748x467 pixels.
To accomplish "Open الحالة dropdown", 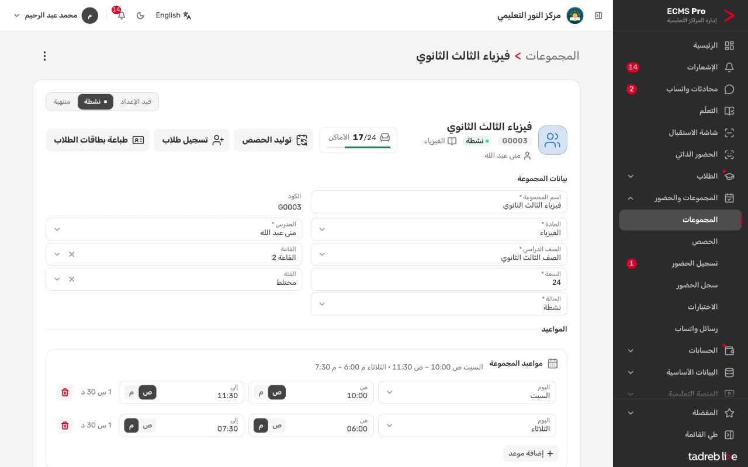I will click(439, 304).
